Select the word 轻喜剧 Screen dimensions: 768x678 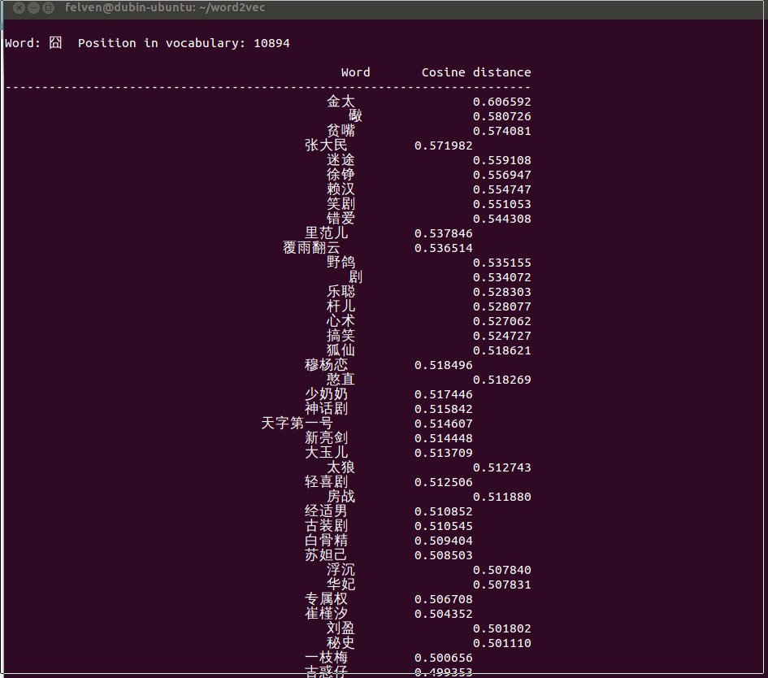tap(326, 482)
